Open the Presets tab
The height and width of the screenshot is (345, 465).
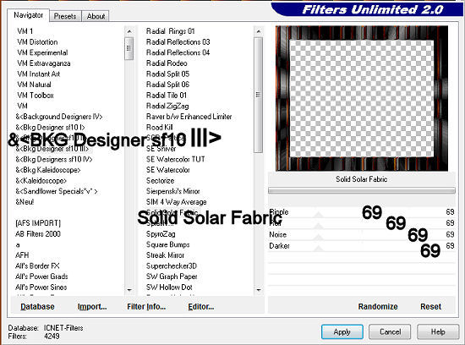tap(65, 16)
